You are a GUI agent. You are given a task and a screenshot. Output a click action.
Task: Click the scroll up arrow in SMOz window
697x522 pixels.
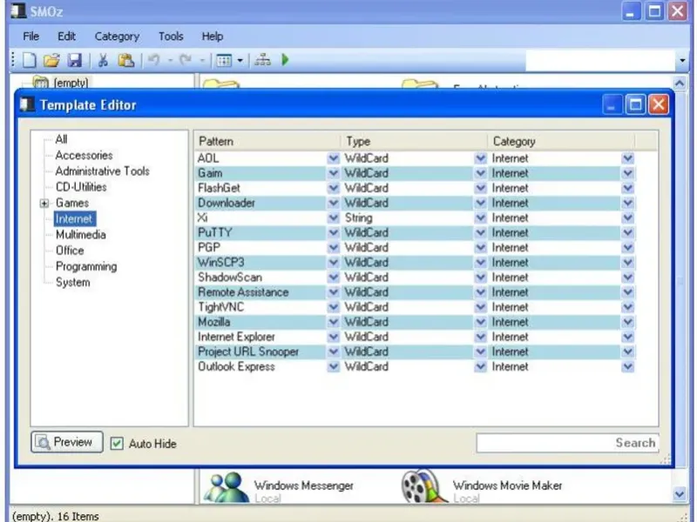coord(680,83)
